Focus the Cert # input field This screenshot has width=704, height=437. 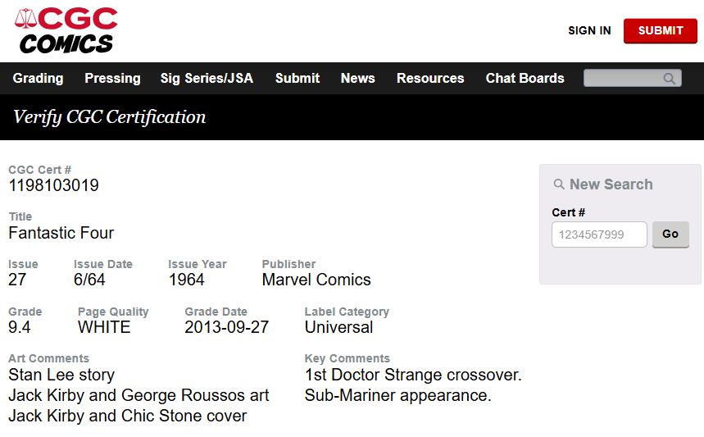[599, 234]
